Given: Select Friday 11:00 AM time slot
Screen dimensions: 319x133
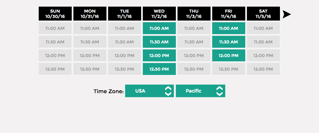Looking at the screenshot, I should pyautogui.click(x=229, y=29).
